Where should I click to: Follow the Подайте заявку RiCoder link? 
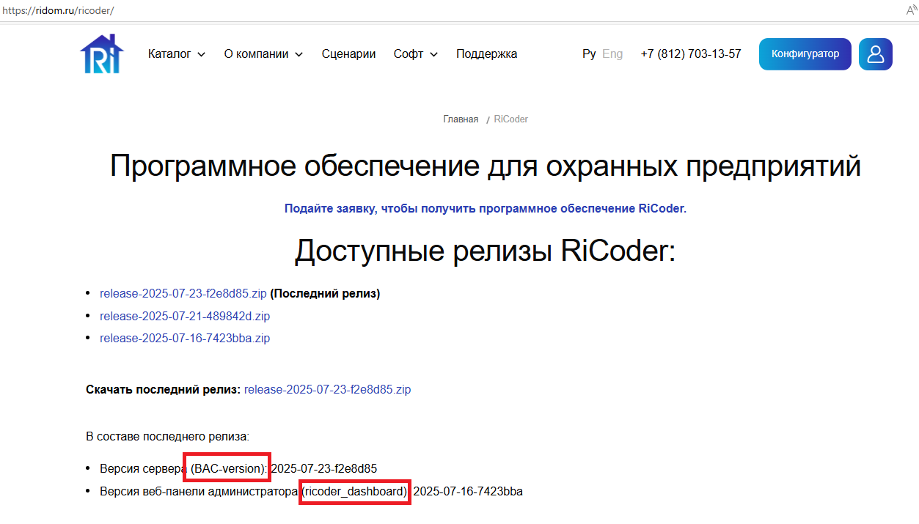[x=485, y=208]
